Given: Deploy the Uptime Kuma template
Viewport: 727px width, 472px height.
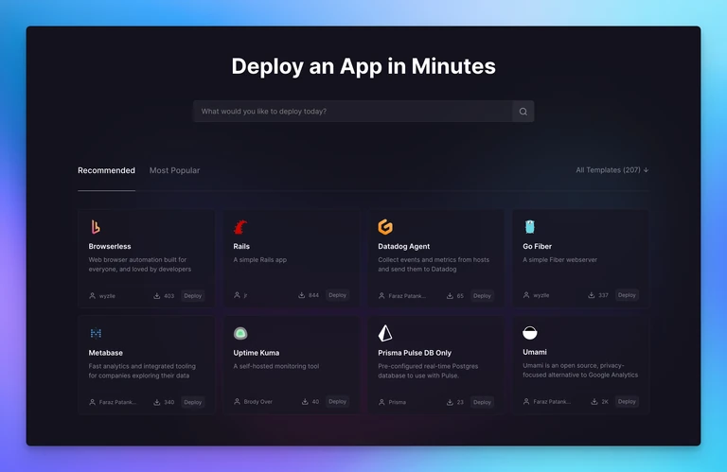Looking at the screenshot, I should pyautogui.click(x=338, y=402).
